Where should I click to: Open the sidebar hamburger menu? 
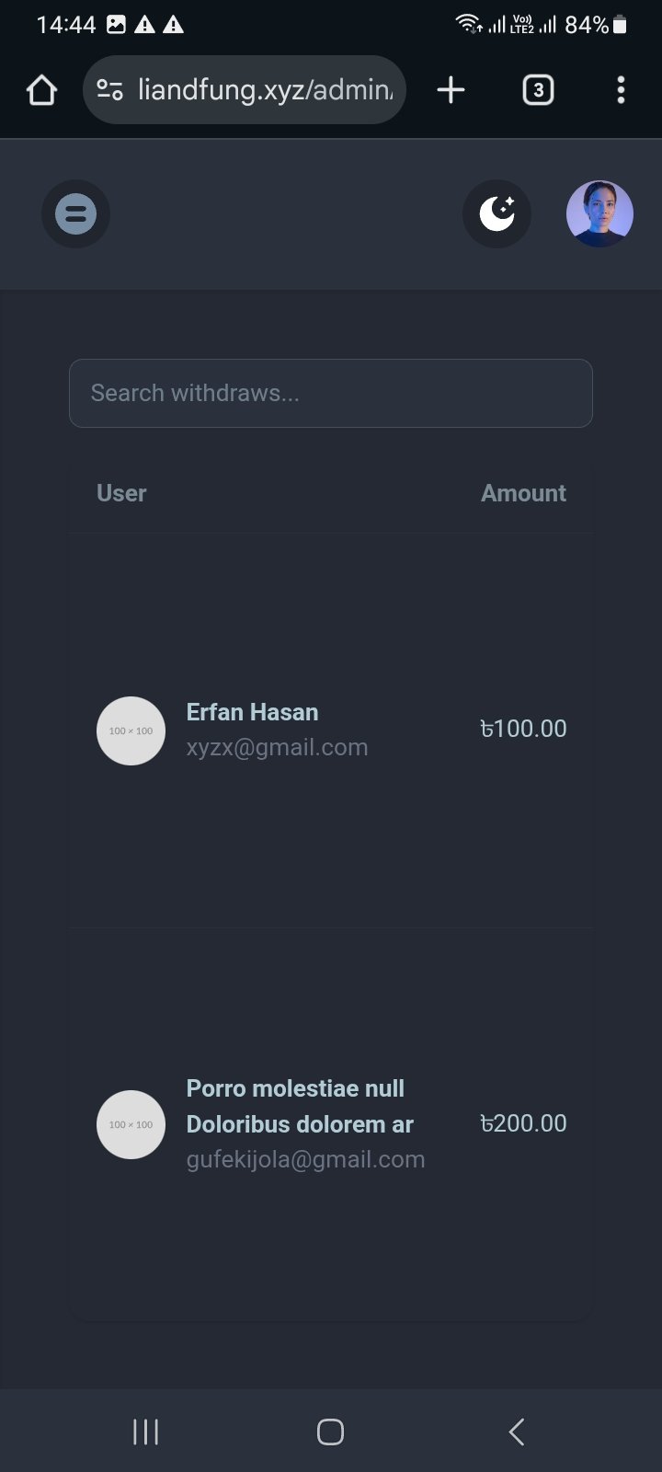pos(75,213)
